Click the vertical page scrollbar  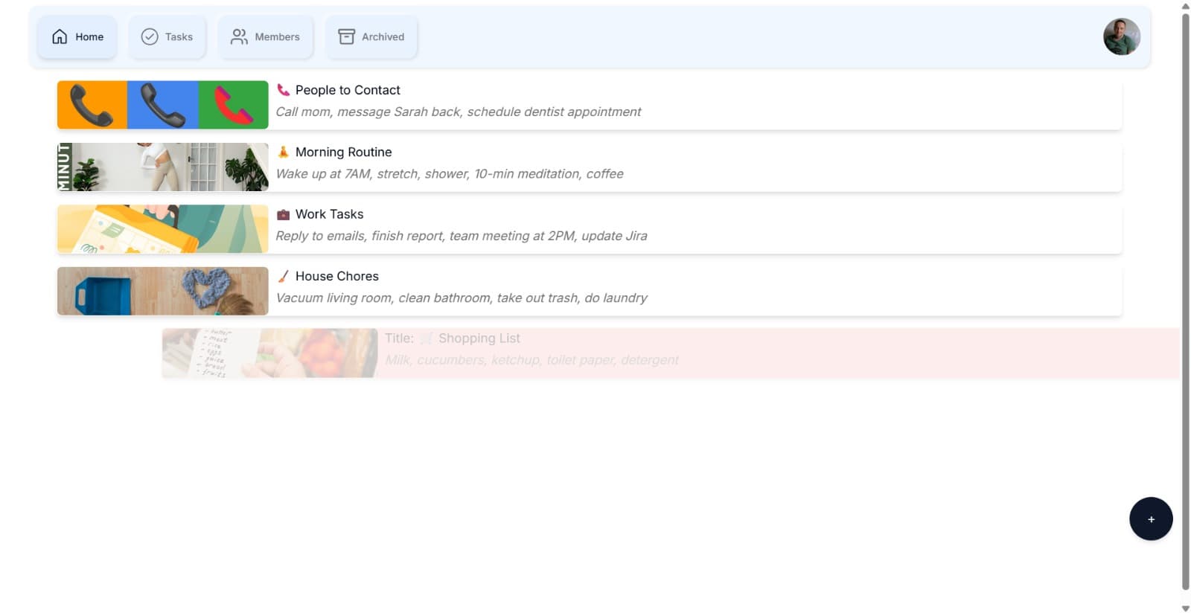pos(1185,298)
